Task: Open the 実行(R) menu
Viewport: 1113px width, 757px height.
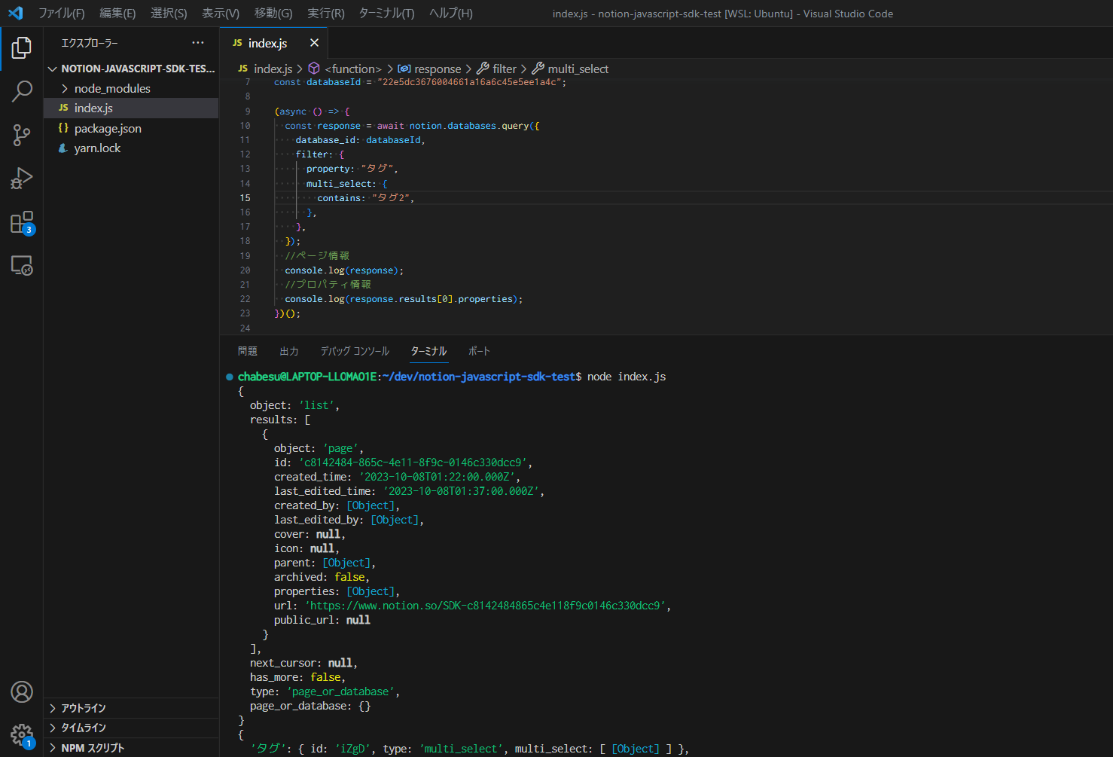Action: click(x=326, y=13)
